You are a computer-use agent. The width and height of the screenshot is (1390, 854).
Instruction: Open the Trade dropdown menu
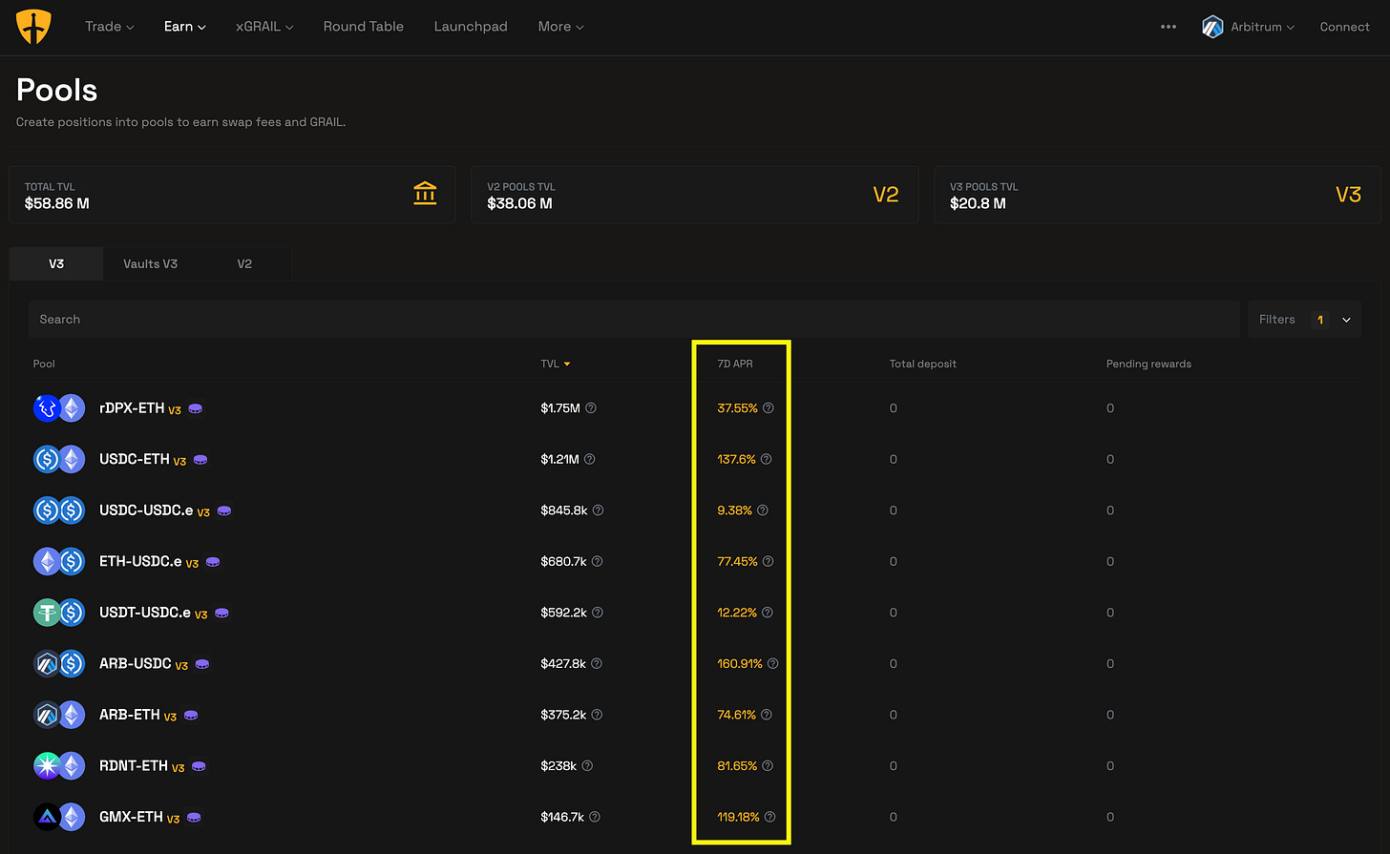pos(109,27)
